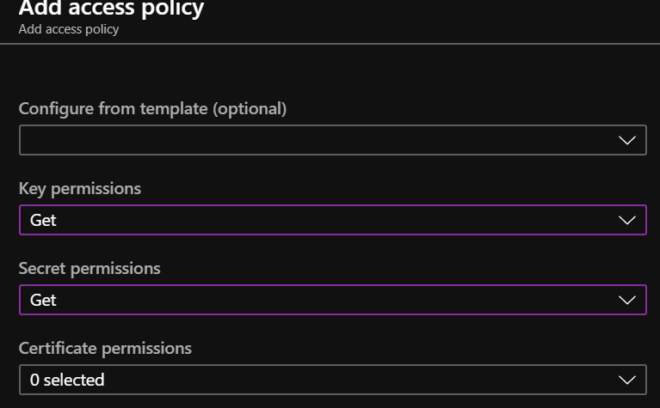The image size is (660, 408).
Task: Focus the purple-outlined Key permissions field
Action: [x=332, y=220]
